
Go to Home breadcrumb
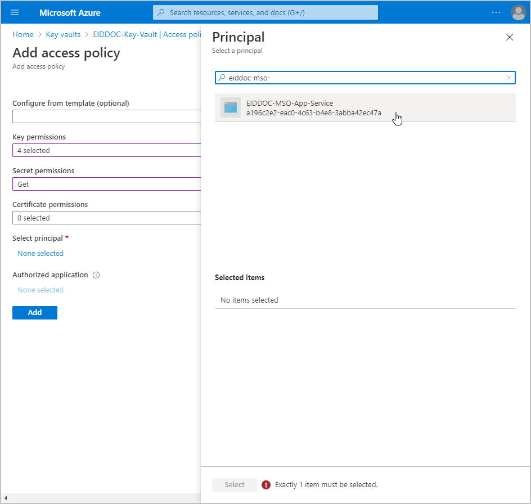23,34
